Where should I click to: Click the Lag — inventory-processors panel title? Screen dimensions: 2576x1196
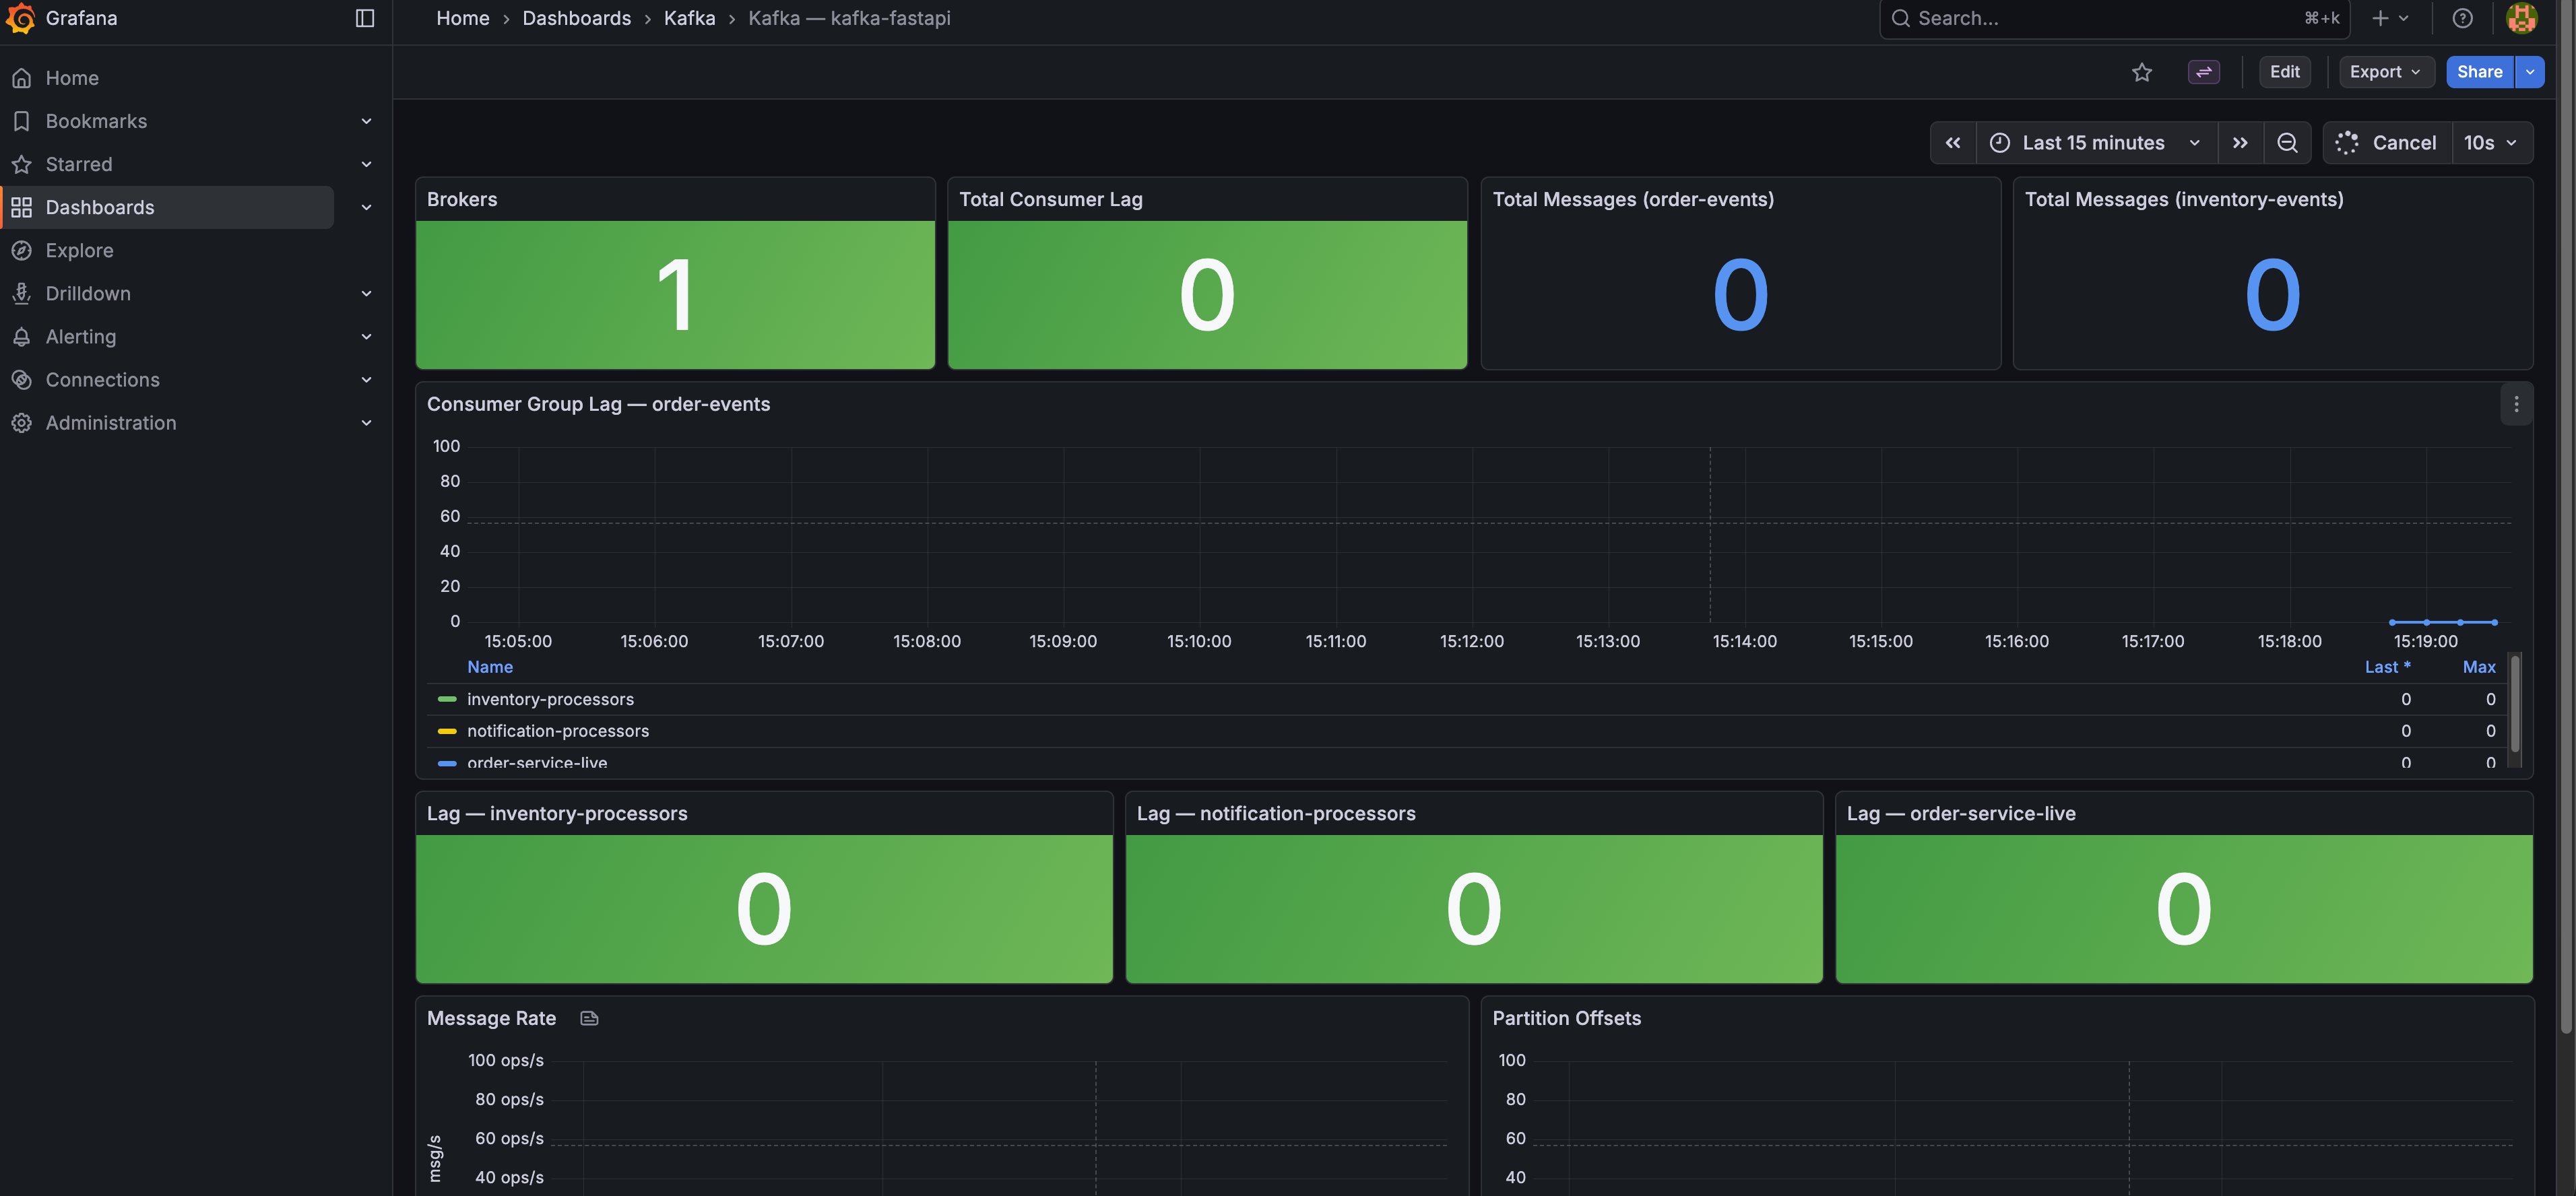(x=557, y=813)
